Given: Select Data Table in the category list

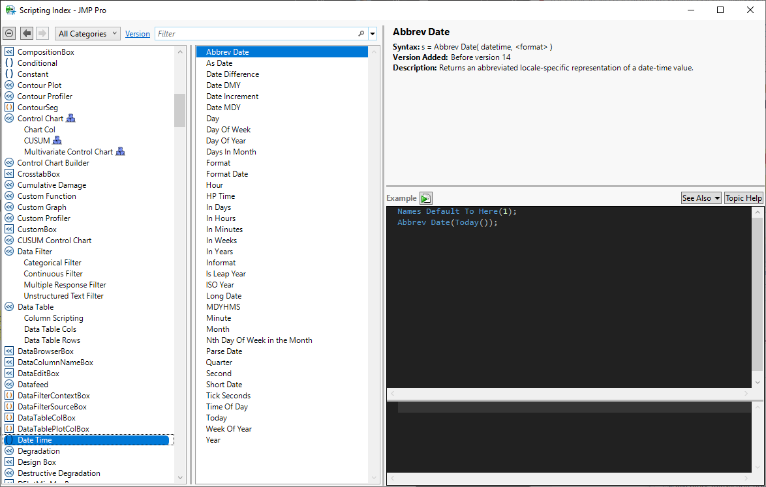Looking at the screenshot, I should point(35,307).
